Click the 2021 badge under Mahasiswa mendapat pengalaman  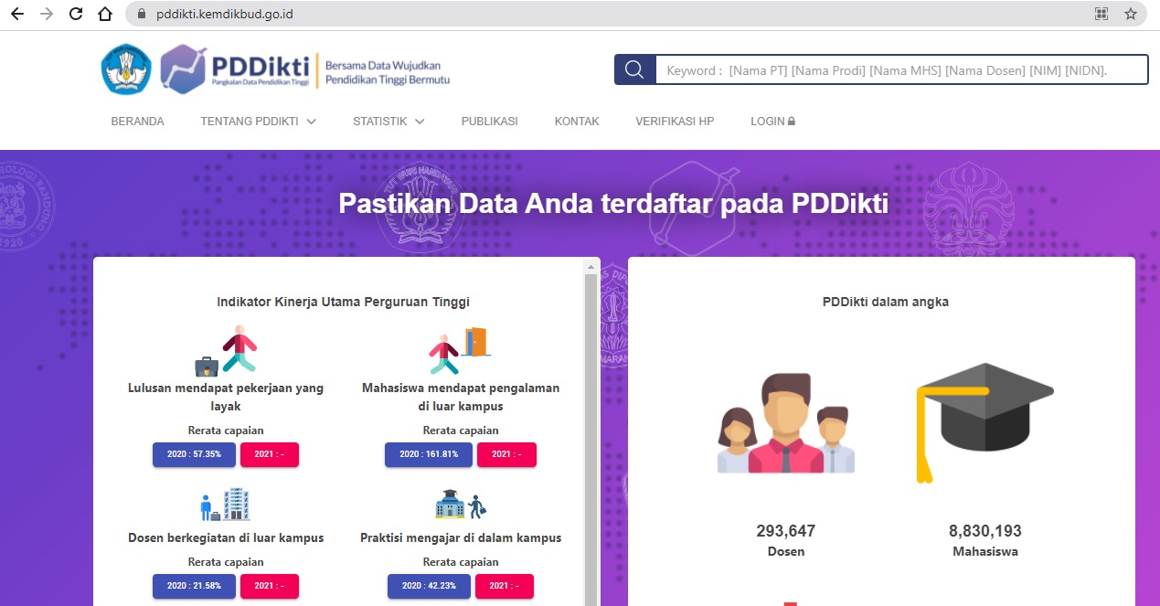pyautogui.click(x=506, y=454)
